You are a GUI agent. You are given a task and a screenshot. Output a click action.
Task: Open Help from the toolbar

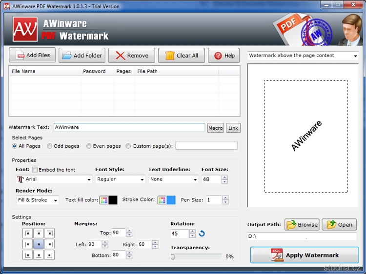(x=224, y=56)
